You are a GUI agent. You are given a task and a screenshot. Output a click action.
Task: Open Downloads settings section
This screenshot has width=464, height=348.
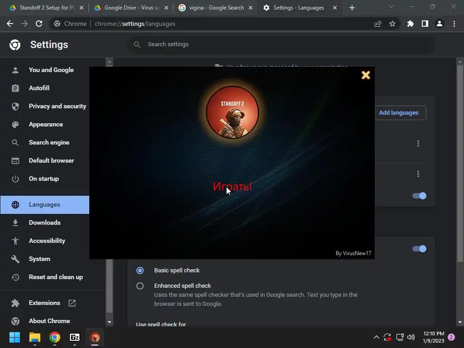44,222
